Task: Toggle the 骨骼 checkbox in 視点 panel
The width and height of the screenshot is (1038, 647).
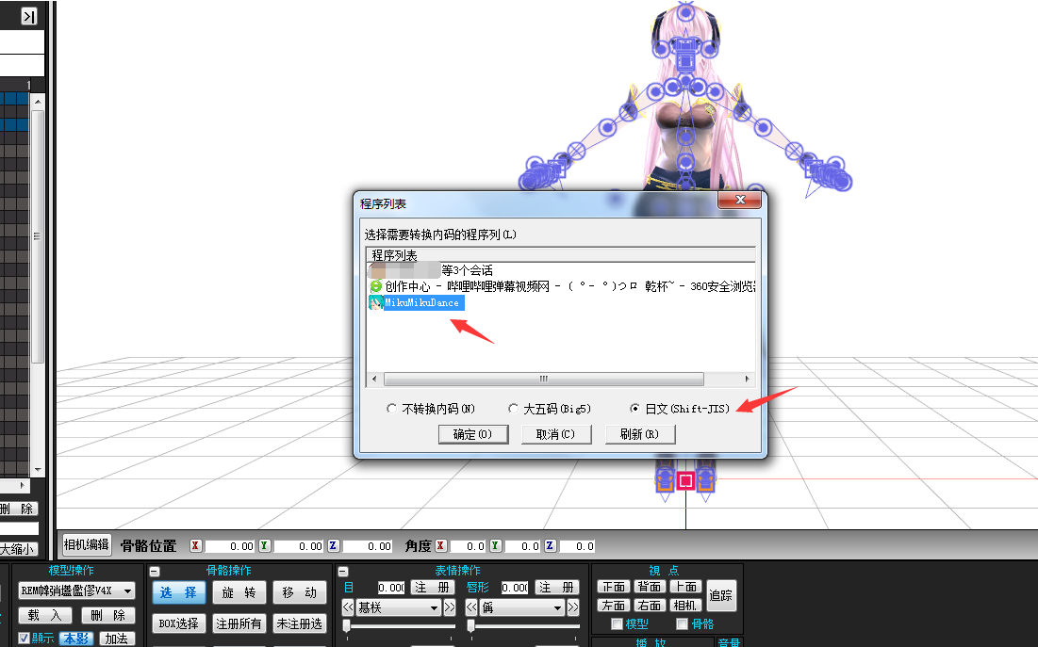Action: pyautogui.click(x=683, y=623)
